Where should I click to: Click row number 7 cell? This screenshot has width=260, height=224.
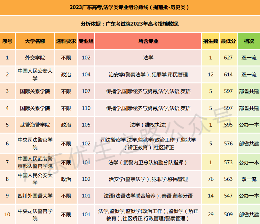click(7, 162)
